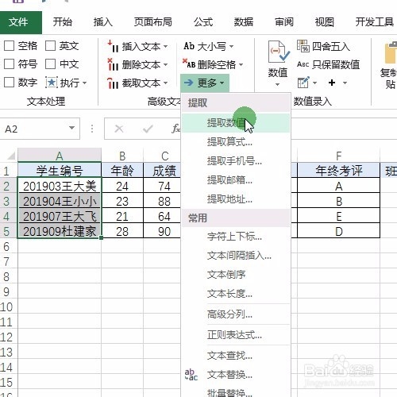
Task: Open the 插入文本 dropdown arrow
Action: (x=166, y=47)
